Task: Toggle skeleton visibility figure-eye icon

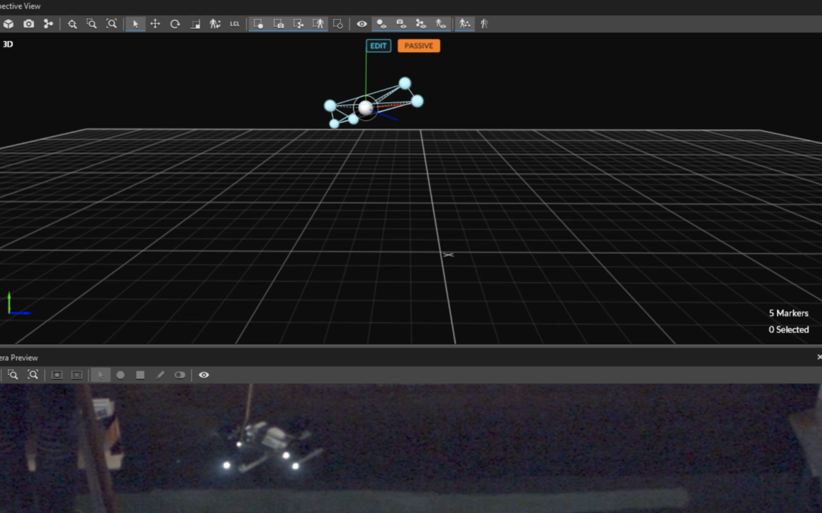Action: pyautogui.click(x=441, y=24)
